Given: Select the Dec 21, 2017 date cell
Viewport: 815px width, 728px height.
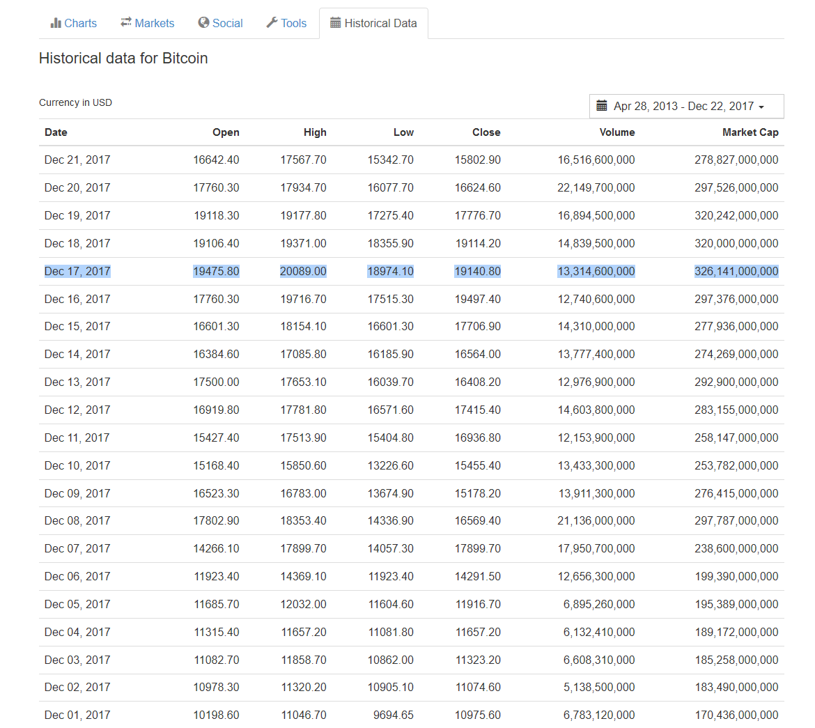Looking at the screenshot, I should (77, 160).
